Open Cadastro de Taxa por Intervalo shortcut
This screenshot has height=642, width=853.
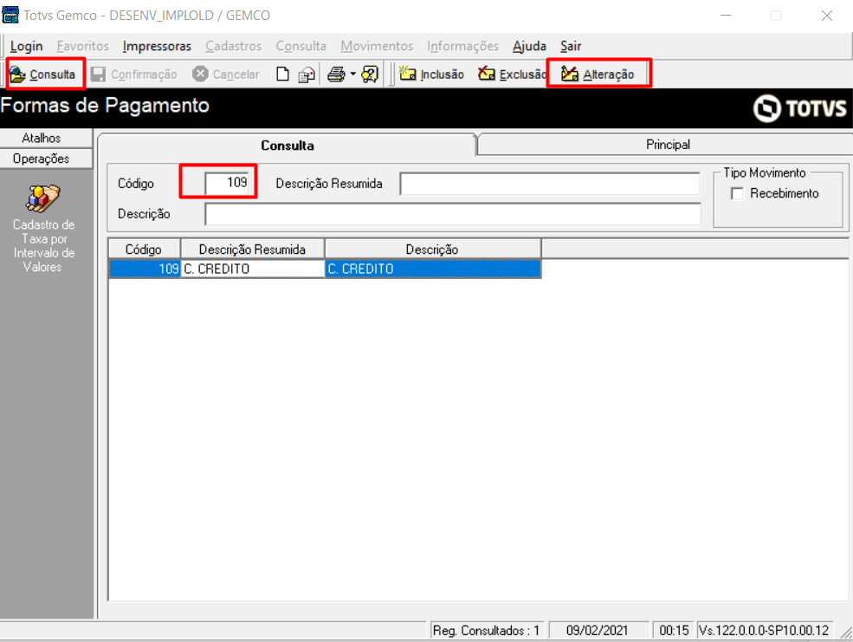click(x=43, y=229)
